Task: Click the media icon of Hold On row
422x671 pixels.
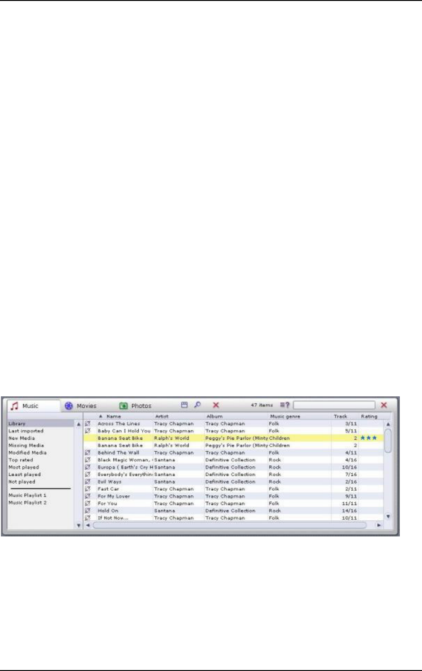Action: pyautogui.click(x=88, y=511)
